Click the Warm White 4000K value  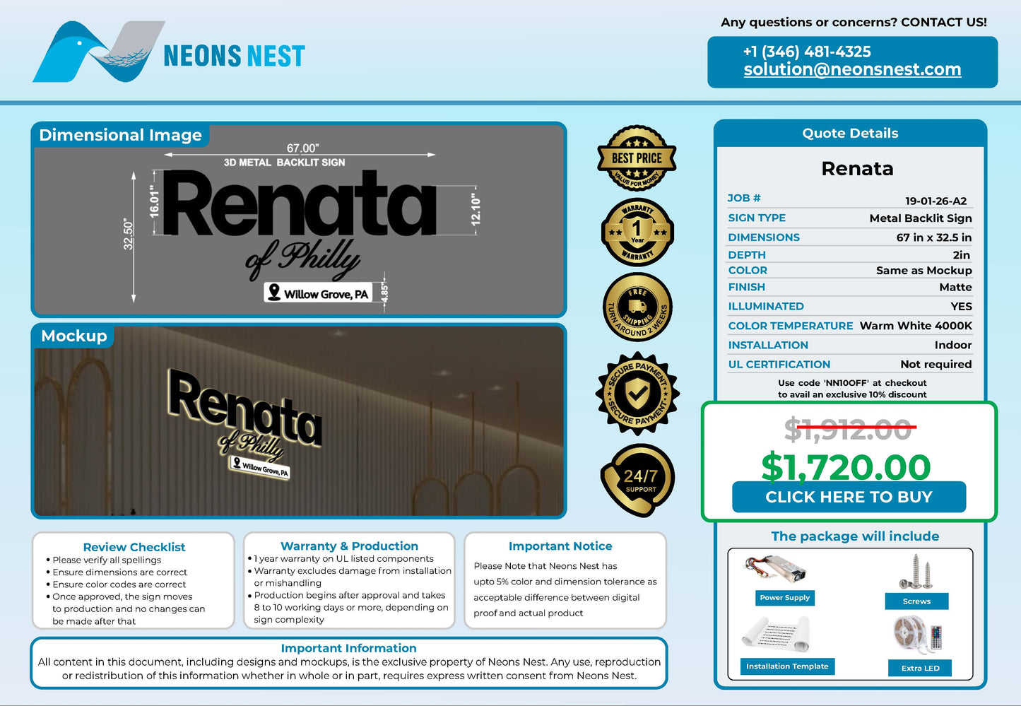point(916,326)
